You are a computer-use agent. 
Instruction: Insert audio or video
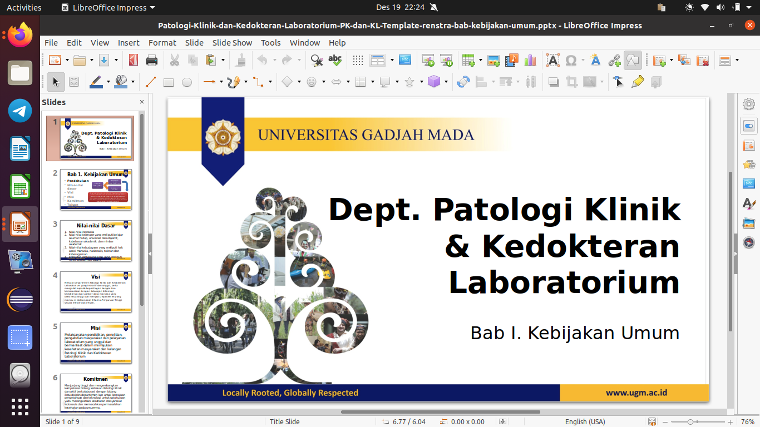point(512,60)
